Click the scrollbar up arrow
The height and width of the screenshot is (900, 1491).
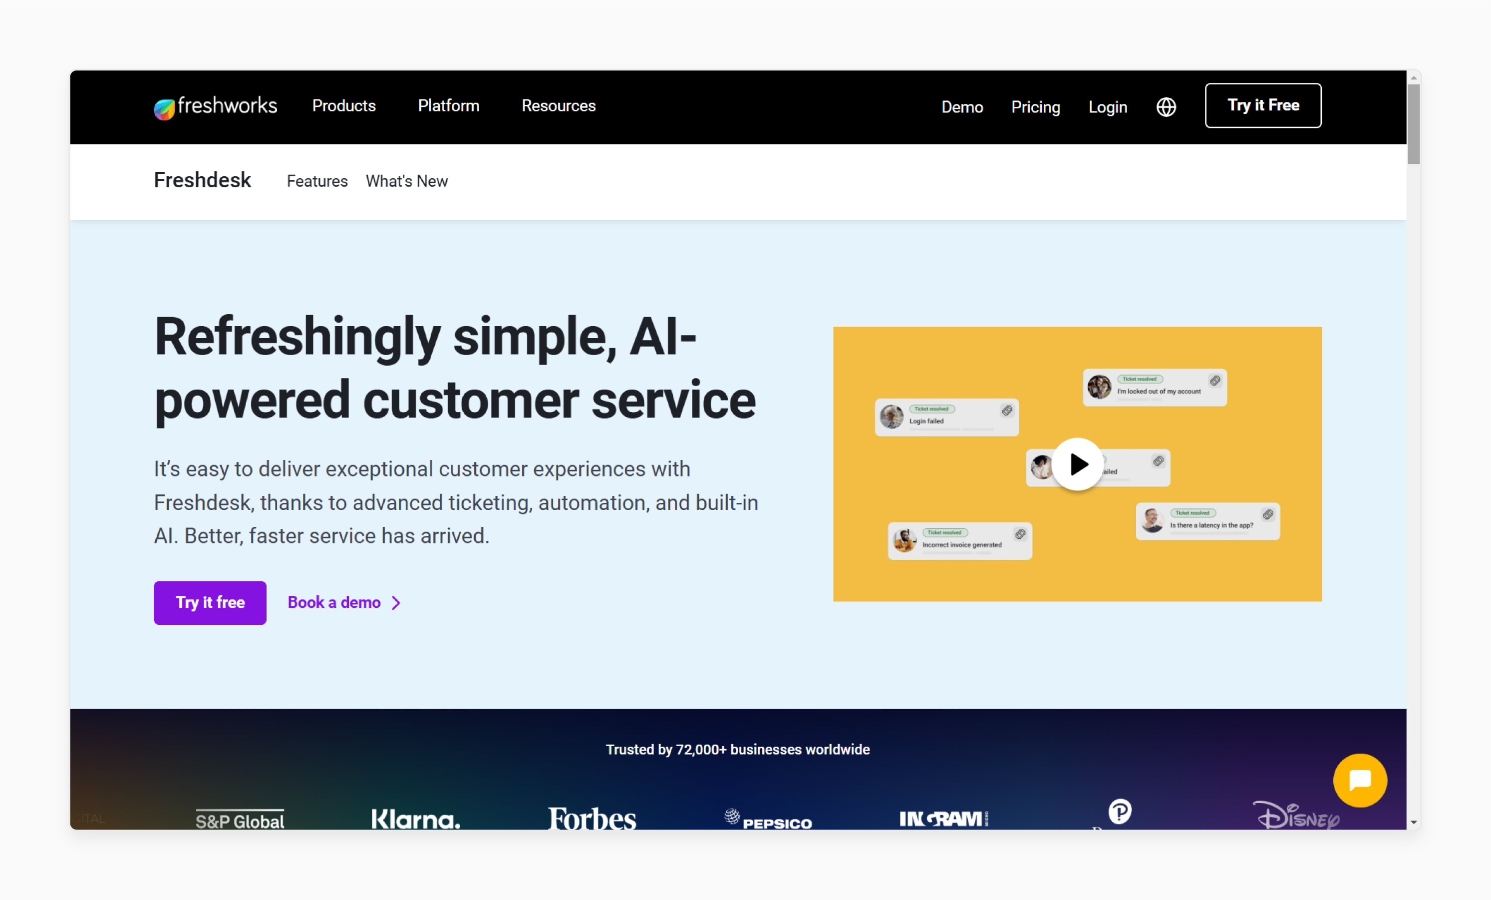point(1413,78)
